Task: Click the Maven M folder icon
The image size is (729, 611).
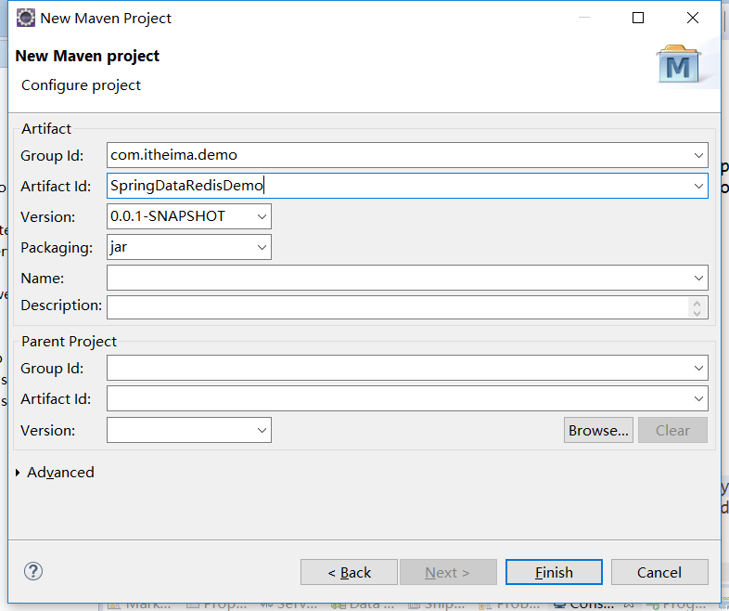Action: 678,64
